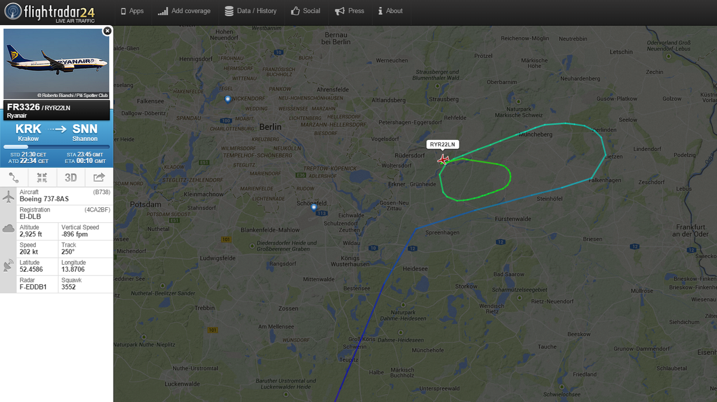This screenshot has height=402, width=717.
Task: Click the Schönefeld airport marker
Action: [314, 207]
